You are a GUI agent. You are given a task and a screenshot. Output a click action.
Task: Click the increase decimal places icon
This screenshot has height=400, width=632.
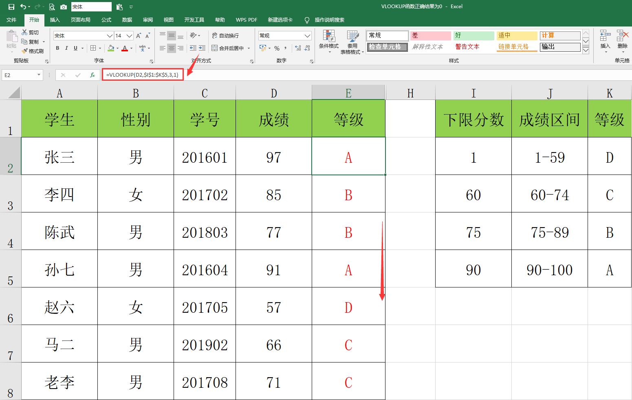[298, 48]
